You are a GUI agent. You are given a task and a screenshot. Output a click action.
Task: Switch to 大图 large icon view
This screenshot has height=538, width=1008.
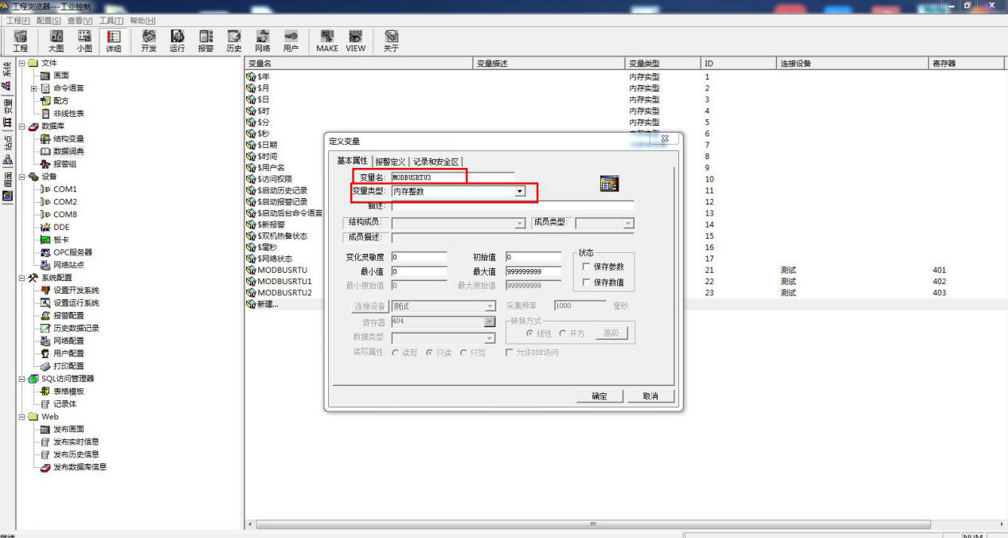(x=56, y=41)
